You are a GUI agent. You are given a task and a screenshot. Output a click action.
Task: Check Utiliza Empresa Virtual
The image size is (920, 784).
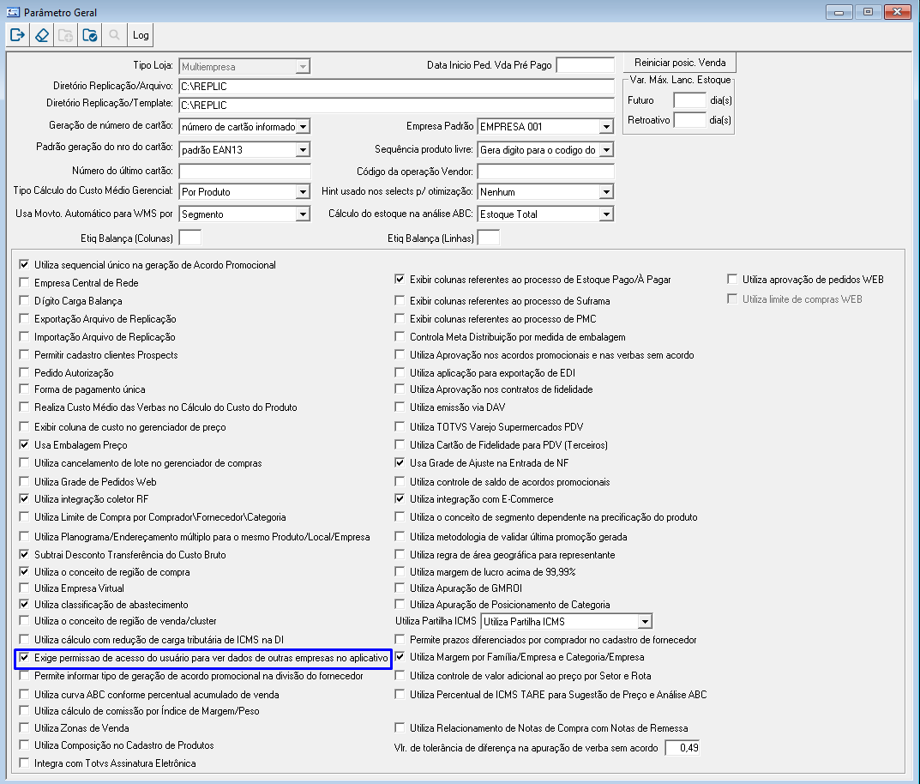(24, 588)
